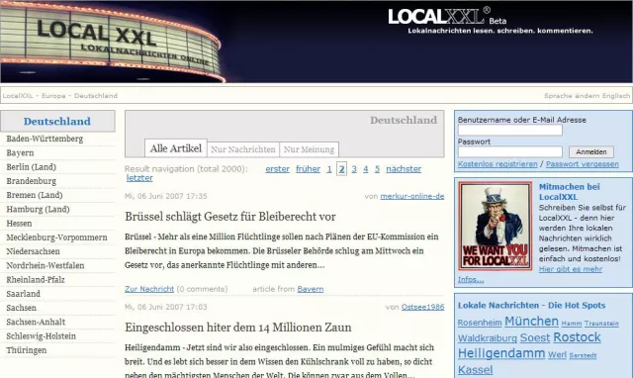Focus the Benutzername or E-Mail field
Viewport: 633px width, 378px height.
(x=510, y=130)
